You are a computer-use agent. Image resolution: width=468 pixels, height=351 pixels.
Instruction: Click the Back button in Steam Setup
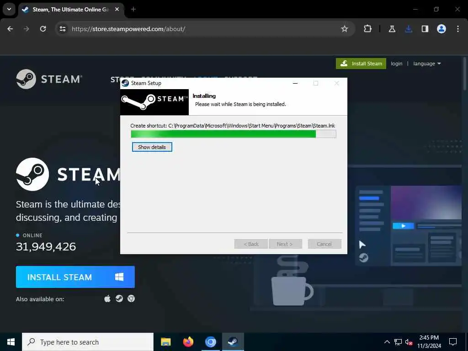click(x=251, y=244)
